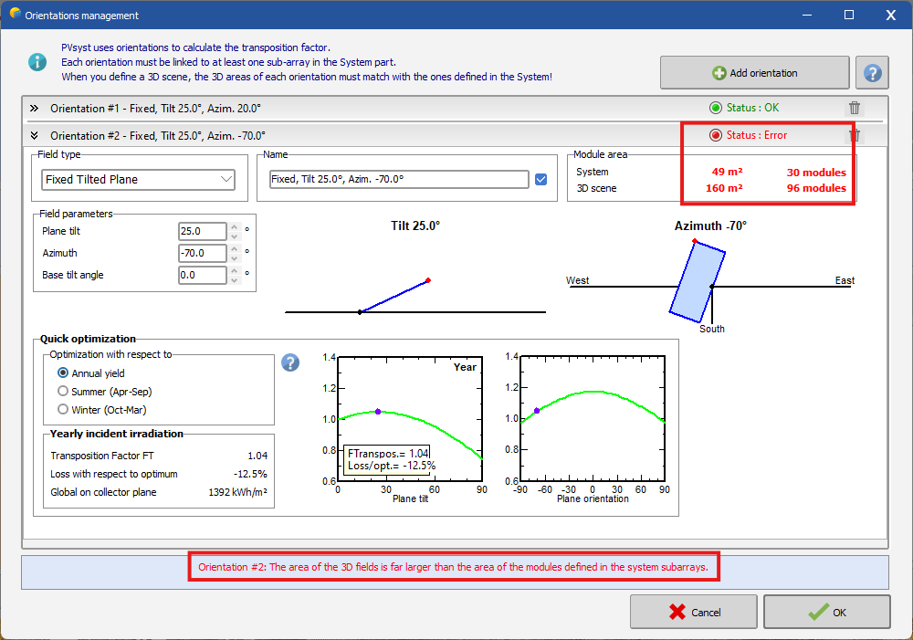Click the Loss with respect to optimum value
The image size is (913, 640).
(250, 474)
